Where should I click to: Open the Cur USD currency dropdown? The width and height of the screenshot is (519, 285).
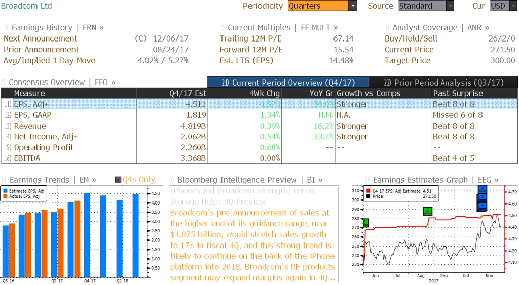[503, 6]
